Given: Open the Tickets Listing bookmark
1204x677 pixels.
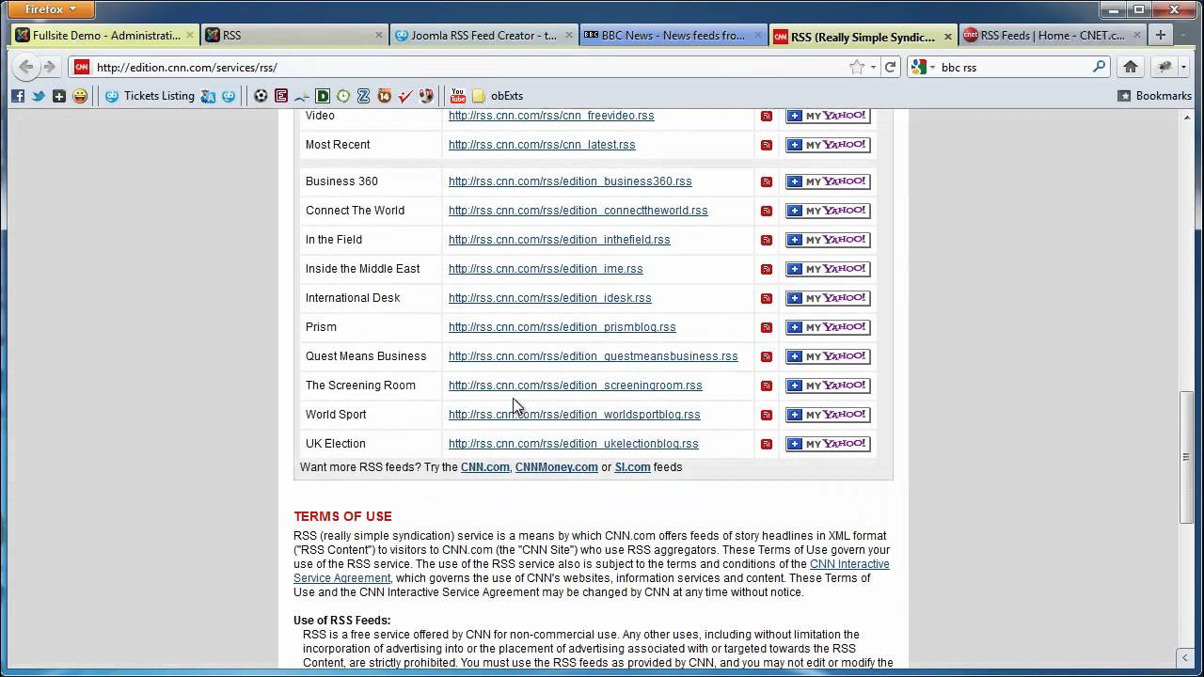Looking at the screenshot, I should [150, 96].
